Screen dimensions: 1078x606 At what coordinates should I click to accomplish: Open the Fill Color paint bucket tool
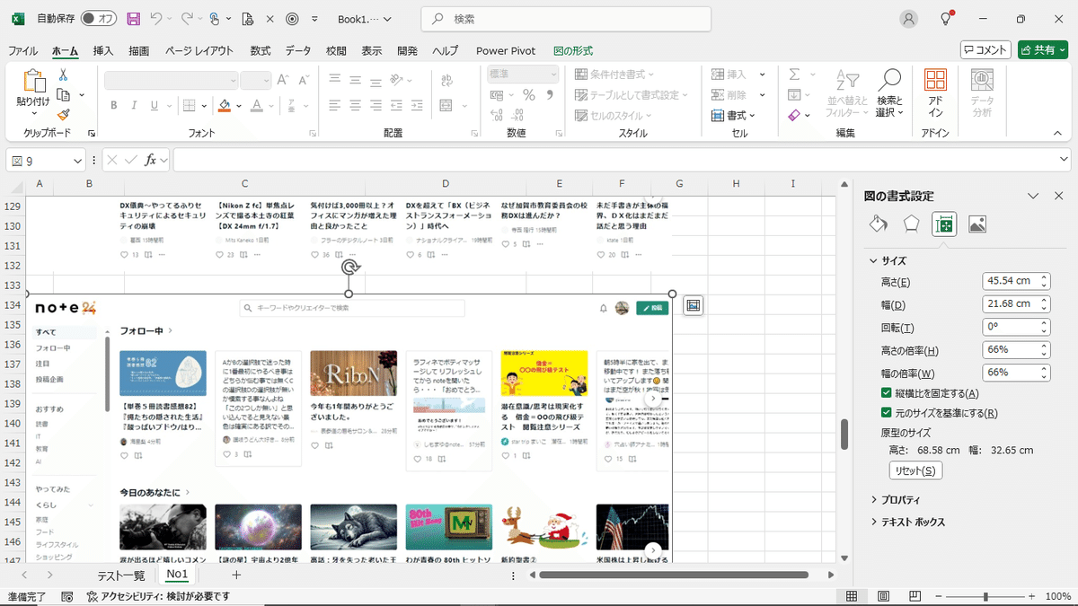point(225,106)
